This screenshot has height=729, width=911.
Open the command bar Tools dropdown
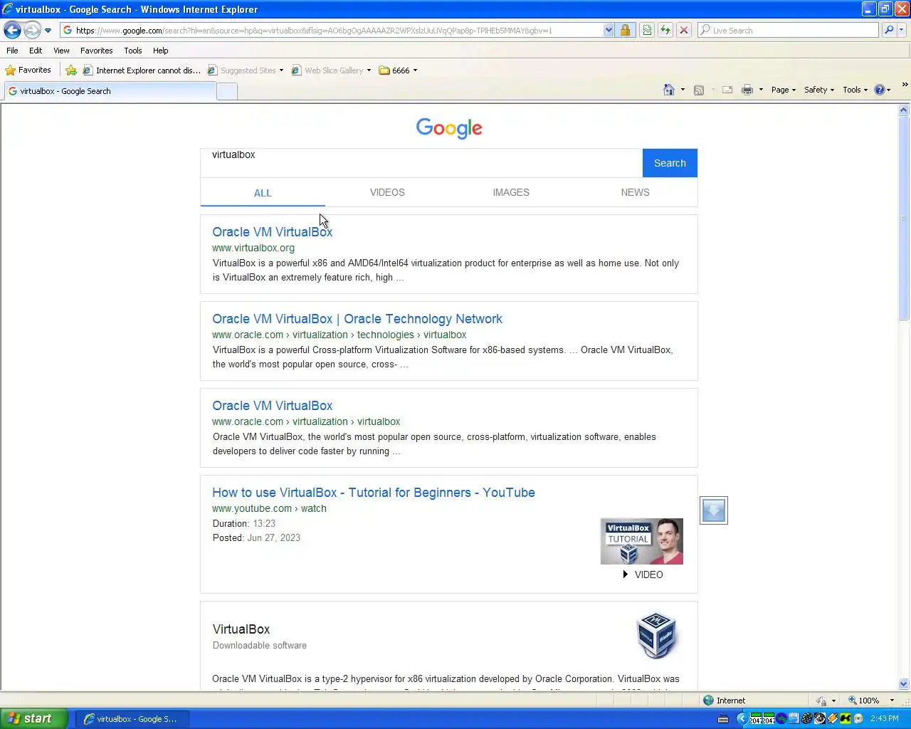[x=855, y=90]
